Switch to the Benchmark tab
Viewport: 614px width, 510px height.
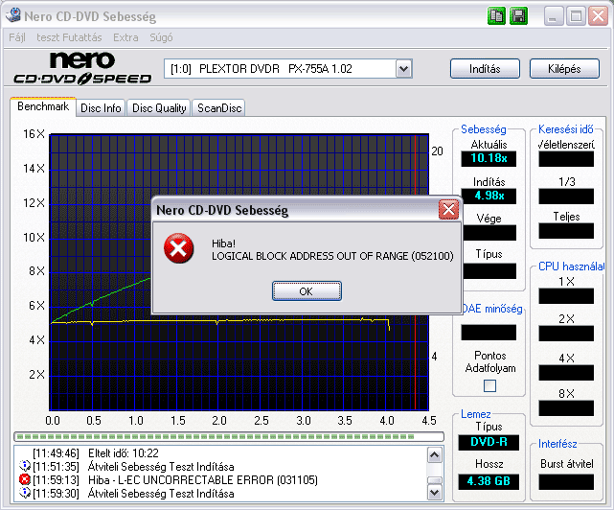click(43, 106)
